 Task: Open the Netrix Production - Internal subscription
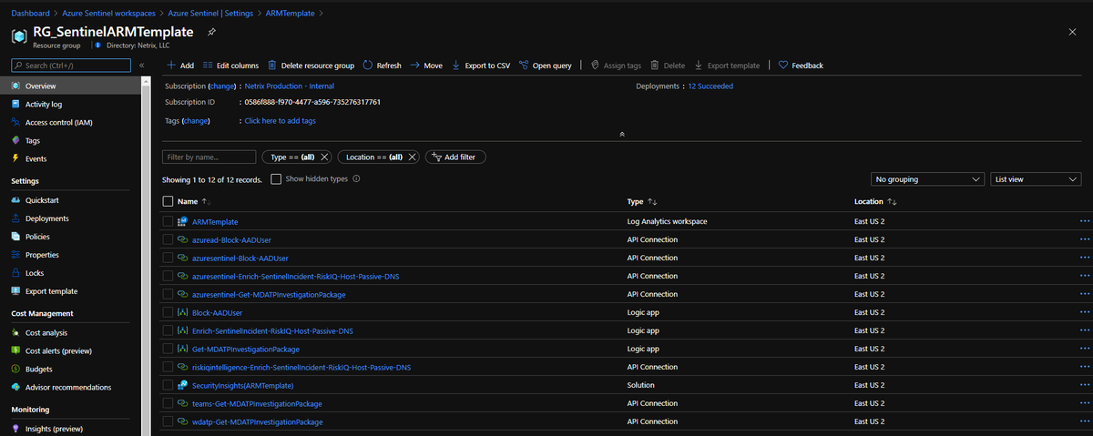pyautogui.click(x=289, y=86)
